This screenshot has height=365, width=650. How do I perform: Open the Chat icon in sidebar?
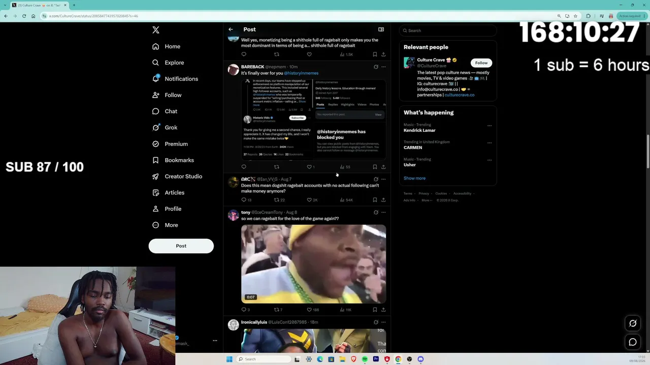click(x=156, y=112)
